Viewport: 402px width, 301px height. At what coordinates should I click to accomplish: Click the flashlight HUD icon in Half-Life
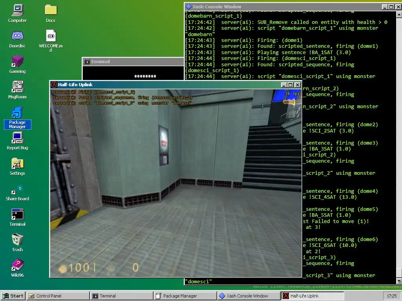click(289, 102)
